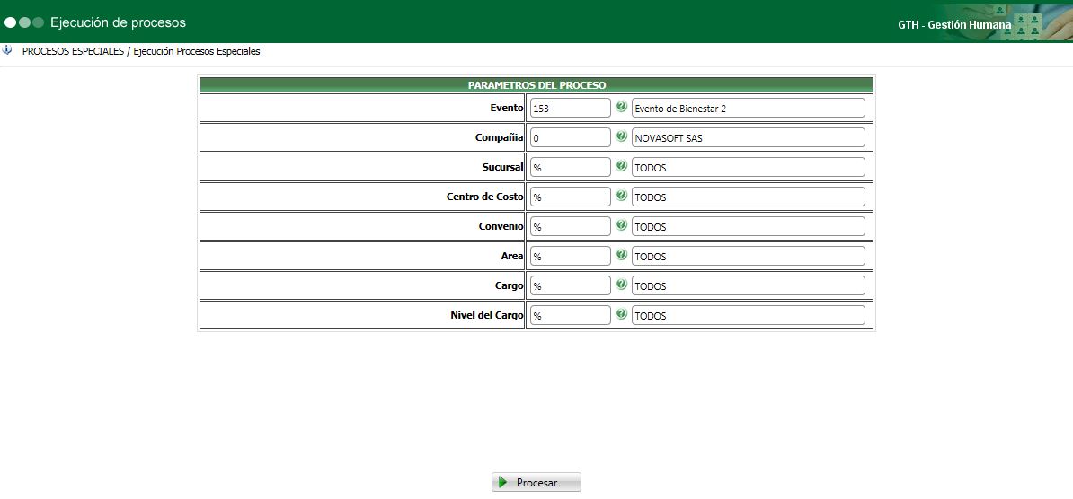The height and width of the screenshot is (499, 1073).
Task: Open lookup icon for Compañia field
Action: (x=621, y=136)
